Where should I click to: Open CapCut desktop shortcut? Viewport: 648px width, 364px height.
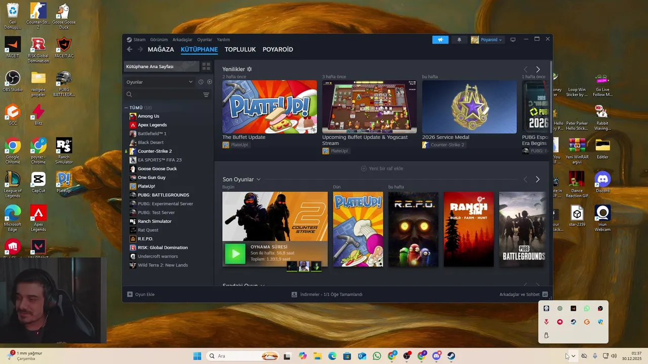38,182
